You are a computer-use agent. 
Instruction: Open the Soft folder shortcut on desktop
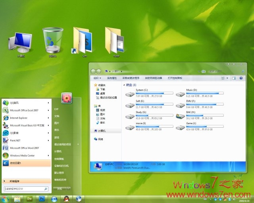82,42
